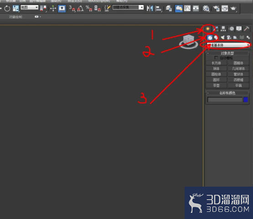Screen dimensions: 253x219
Task: Collapse the 名称和颜色 rollout
Action: tap(227, 93)
